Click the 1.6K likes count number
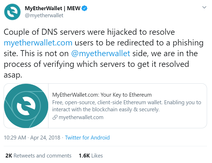212x163 pixels. (x=84, y=156)
